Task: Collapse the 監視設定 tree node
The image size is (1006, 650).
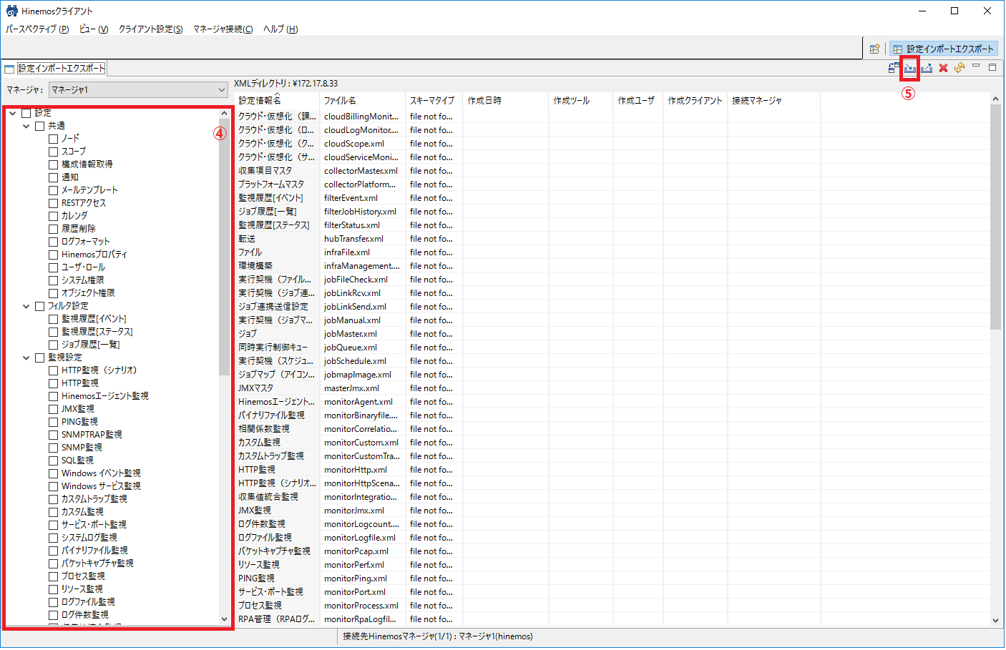Action: [26, 357]
